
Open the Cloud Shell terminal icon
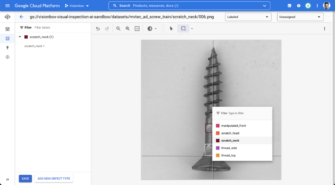[x=289, y=6]
